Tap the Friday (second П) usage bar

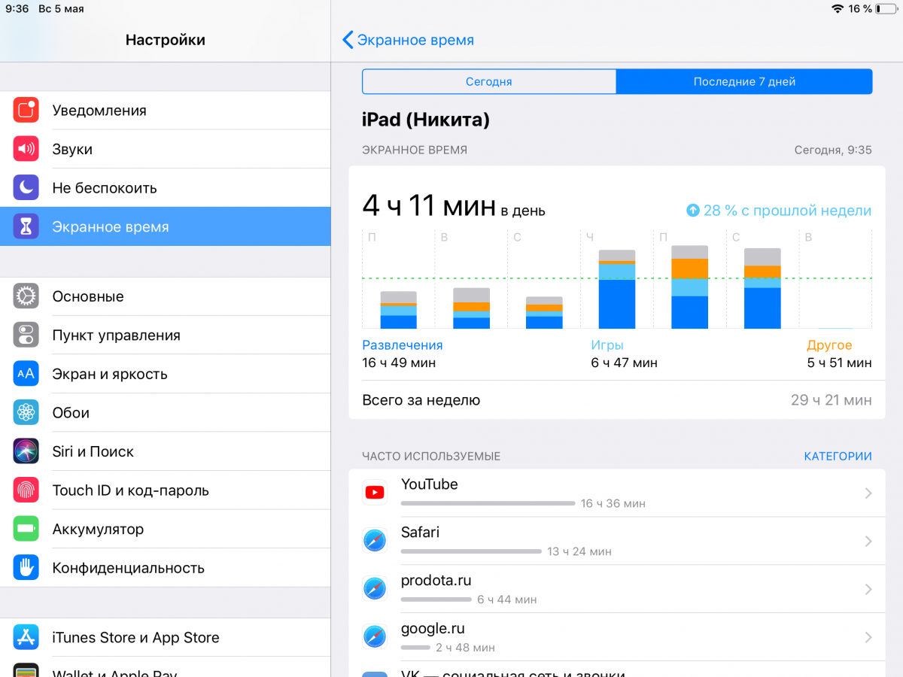pyautogui.click(x=690, y=287)
